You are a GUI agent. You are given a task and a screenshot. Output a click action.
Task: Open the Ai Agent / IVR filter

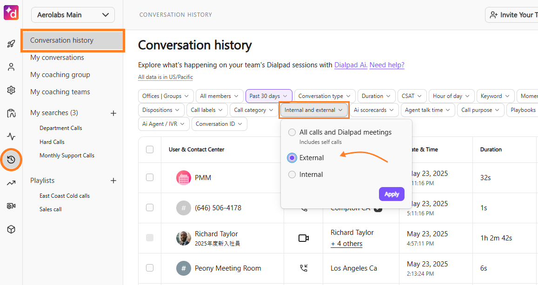point(164,123)
